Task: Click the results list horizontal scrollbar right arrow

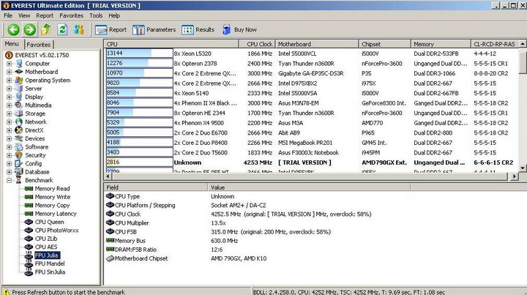Action: (x=515, y=176)
